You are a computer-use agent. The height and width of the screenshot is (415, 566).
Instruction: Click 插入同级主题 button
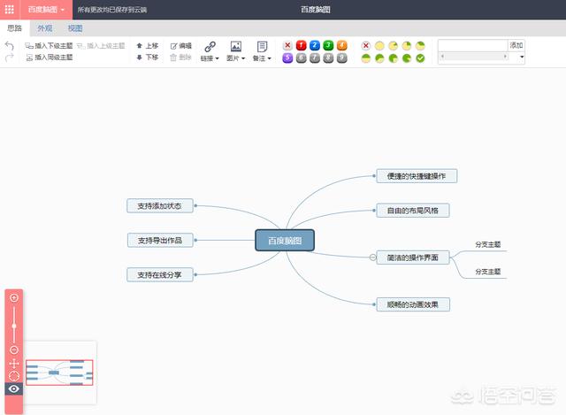tap(50, 57)
